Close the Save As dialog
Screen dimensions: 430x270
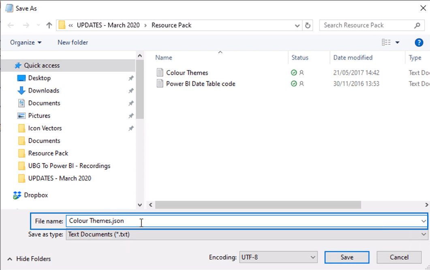tap(423, 8)
